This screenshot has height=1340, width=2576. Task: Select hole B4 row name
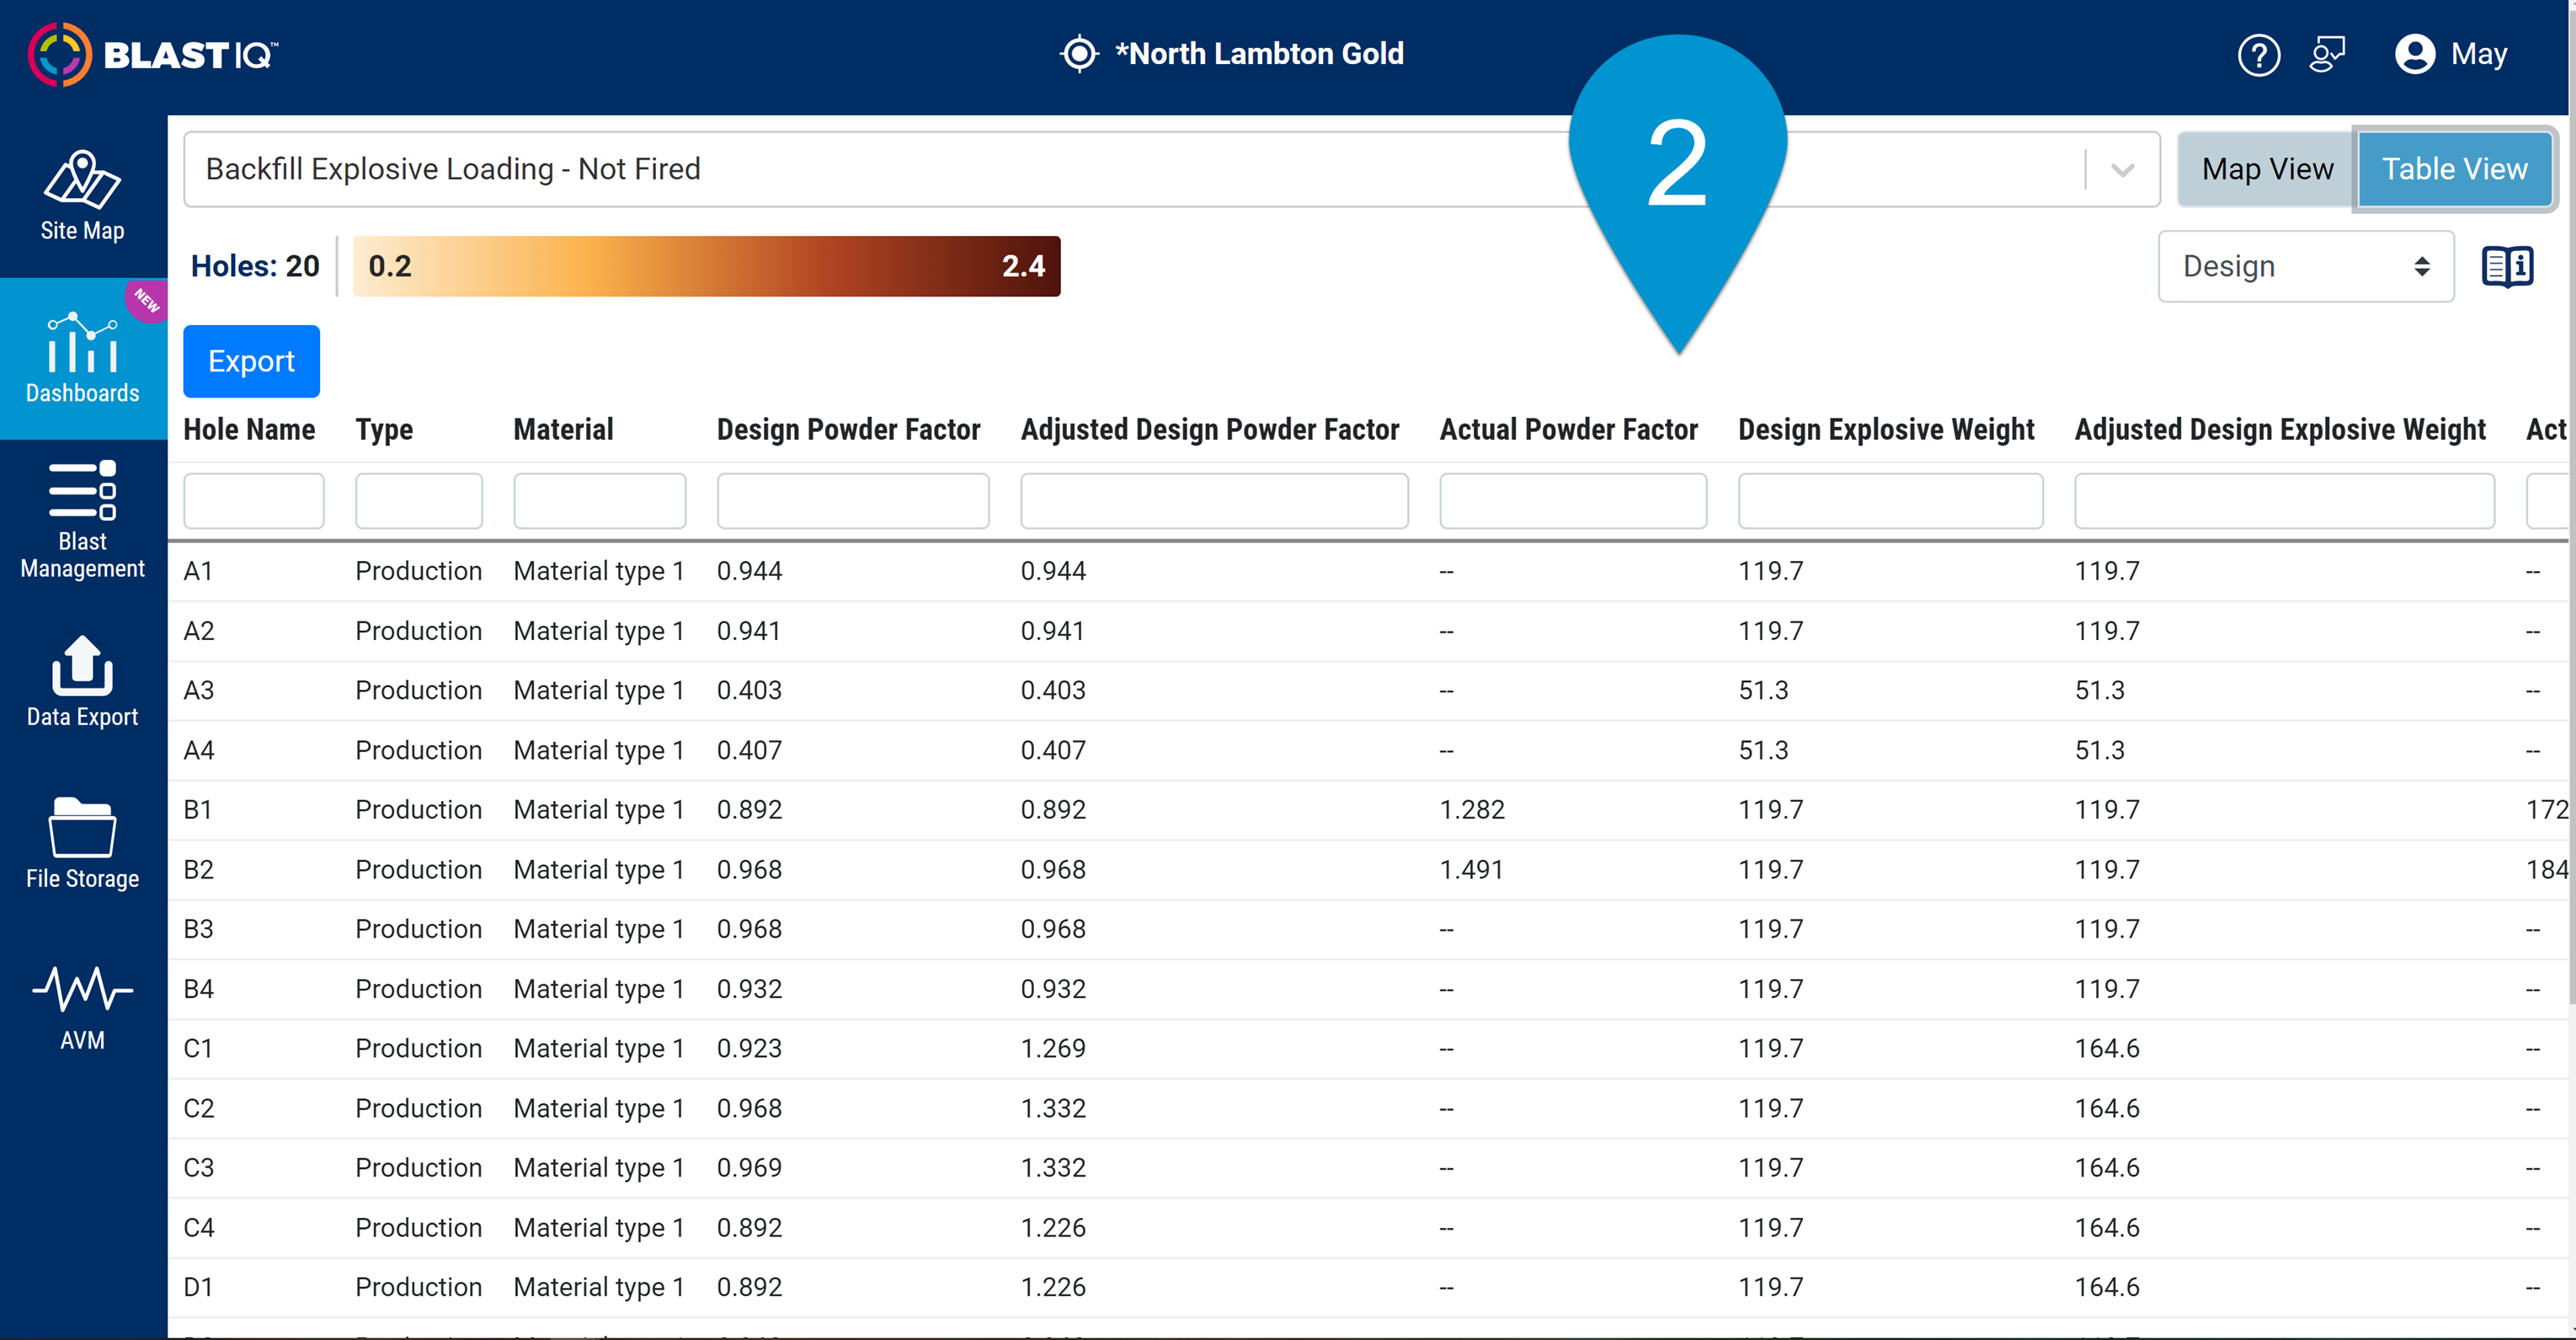[198, 989]
